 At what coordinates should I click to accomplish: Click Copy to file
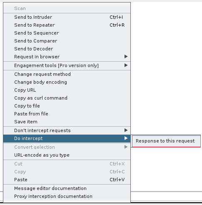[x=67, y=106]
